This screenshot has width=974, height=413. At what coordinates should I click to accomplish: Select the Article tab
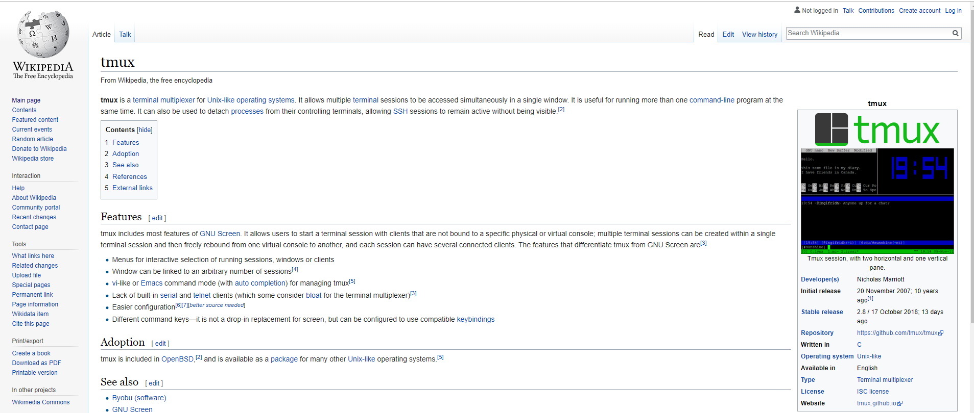[102, 35]
